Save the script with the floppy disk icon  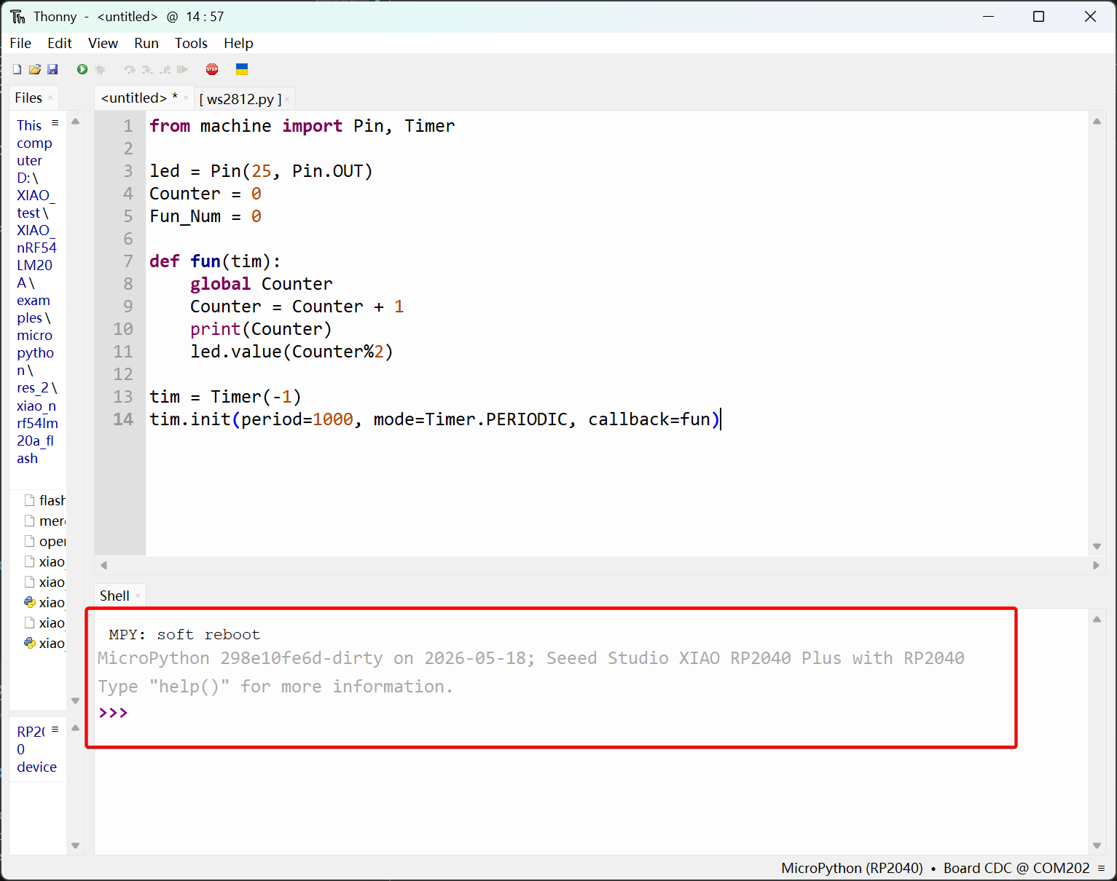click(x=52, y=69)
